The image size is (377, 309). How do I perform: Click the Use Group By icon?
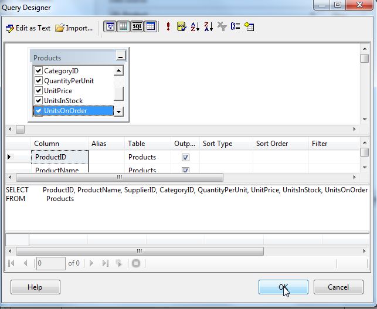235,26
